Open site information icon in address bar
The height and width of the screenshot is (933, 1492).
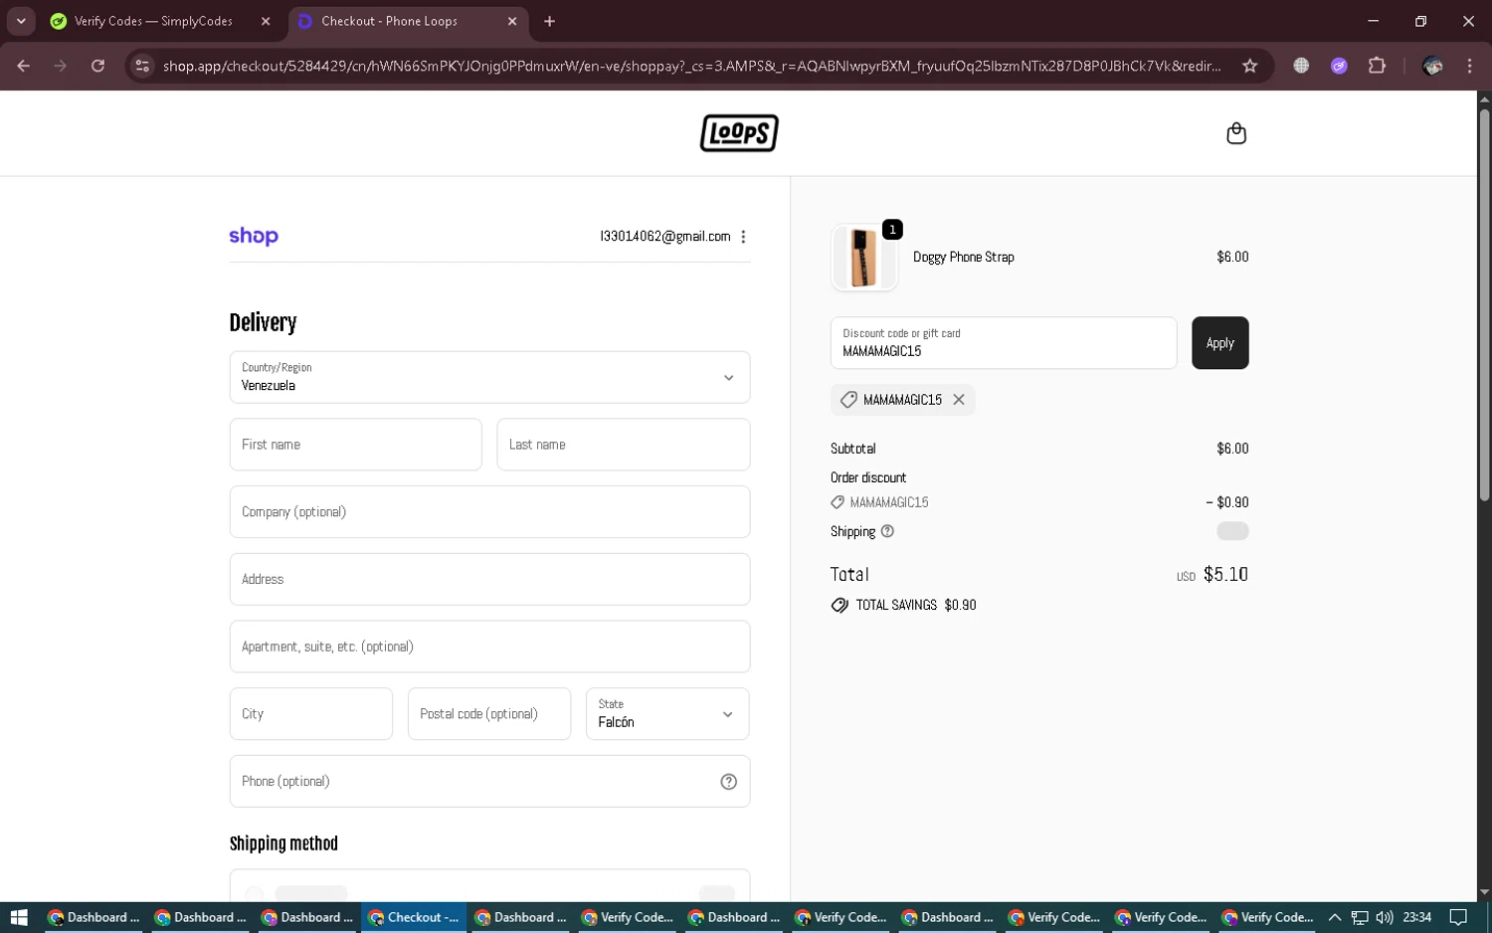pyautogui.click(x=142, y=66)
